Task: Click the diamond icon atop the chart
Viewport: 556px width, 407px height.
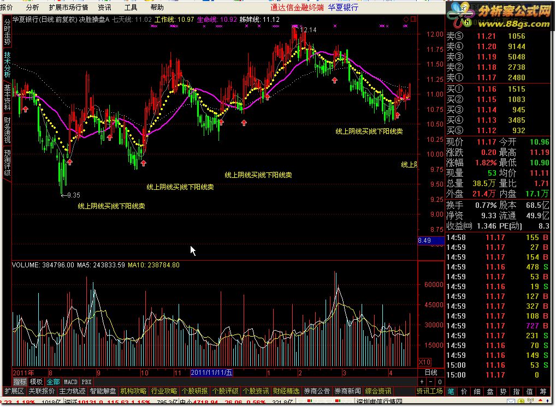Action: 406,20
